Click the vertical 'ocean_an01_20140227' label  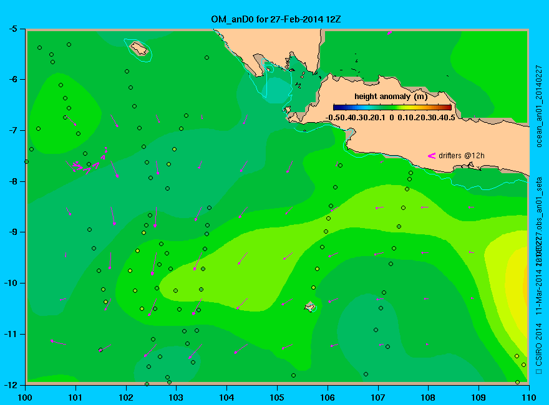click(539, 107)
